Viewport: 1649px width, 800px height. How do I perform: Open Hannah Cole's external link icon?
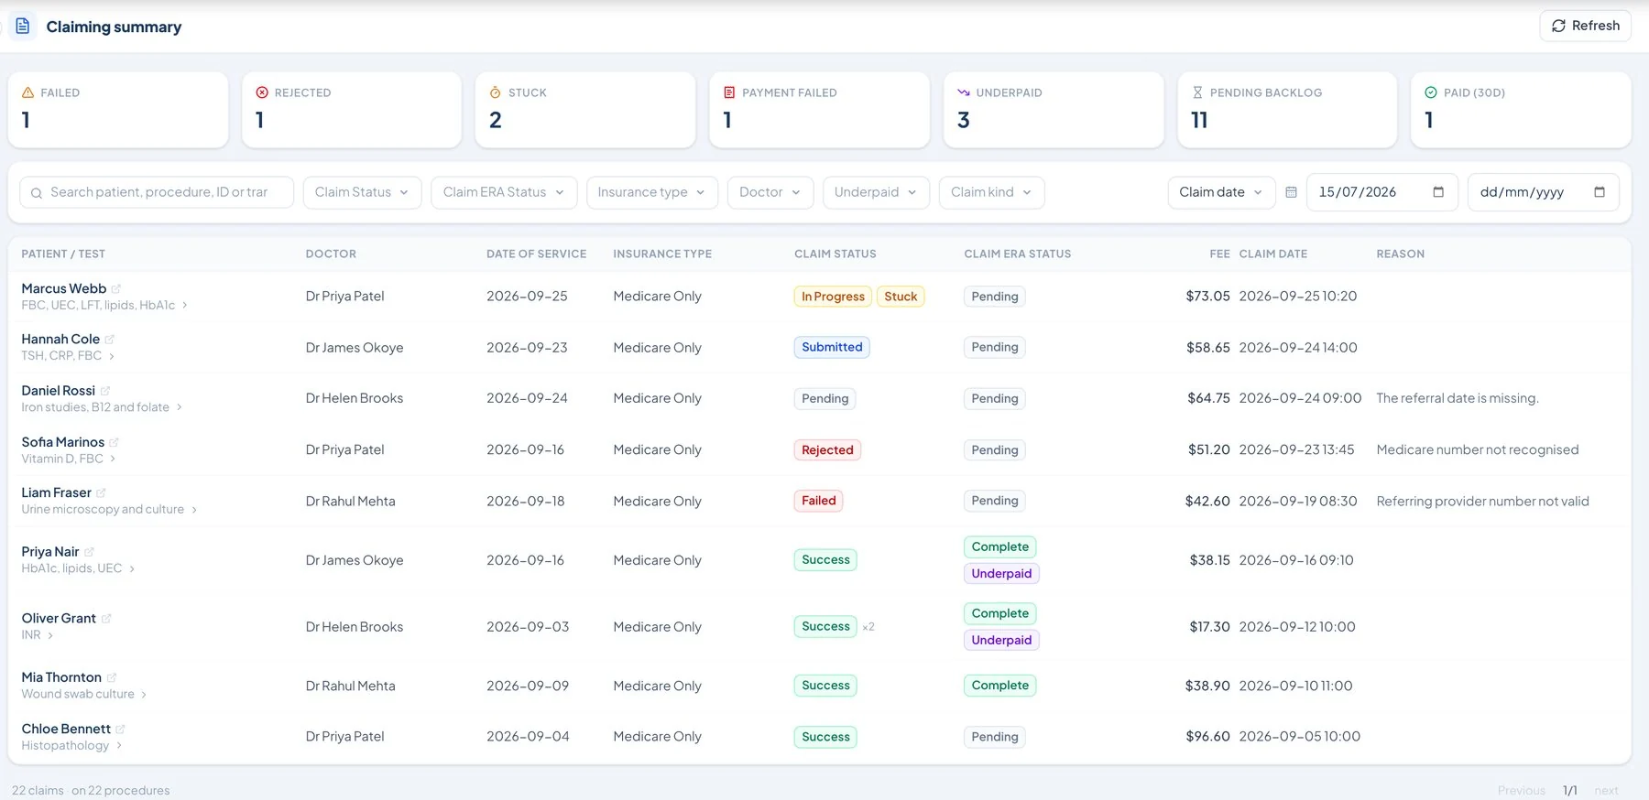pos(110,340)
